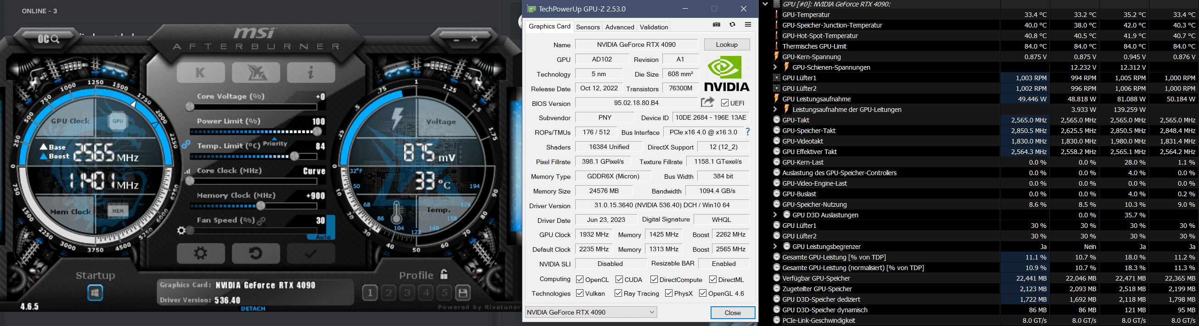Toggle the OpenGL 4.6 checkbox
1199x326 pixels.
point(703,293)
